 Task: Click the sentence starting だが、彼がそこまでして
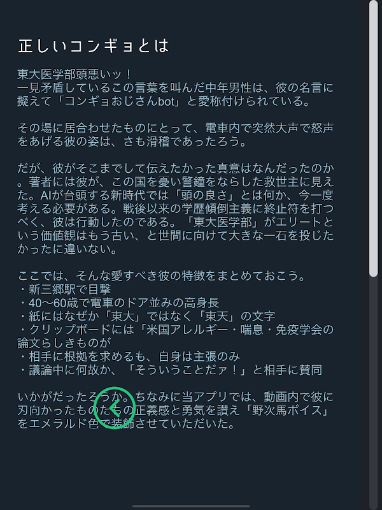click(176, 175)
